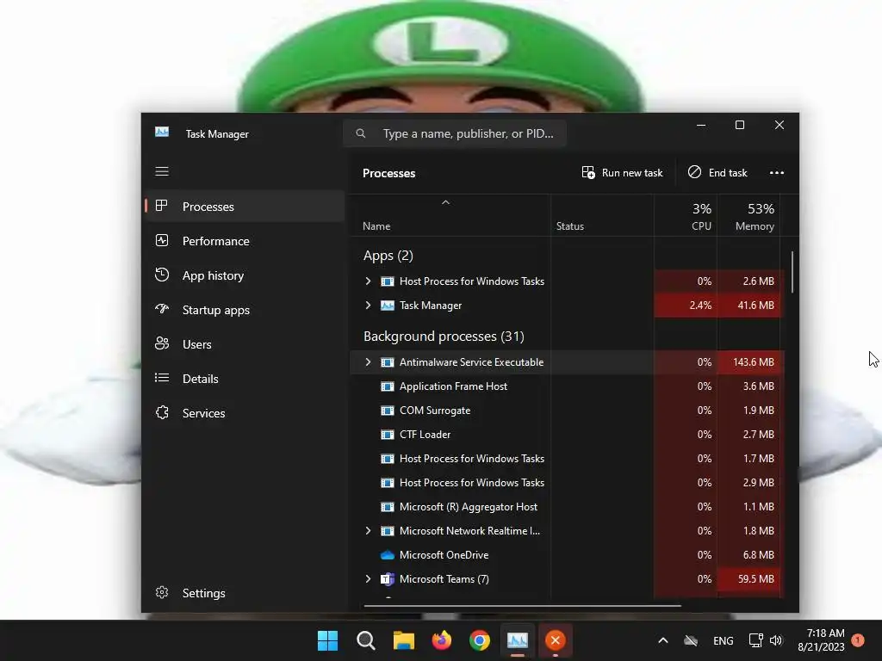Open the clock showing 7:18 AM

click(x=821, y=640)
